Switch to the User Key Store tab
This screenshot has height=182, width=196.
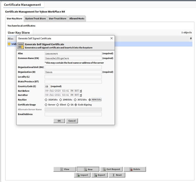[x=15, y=19]
